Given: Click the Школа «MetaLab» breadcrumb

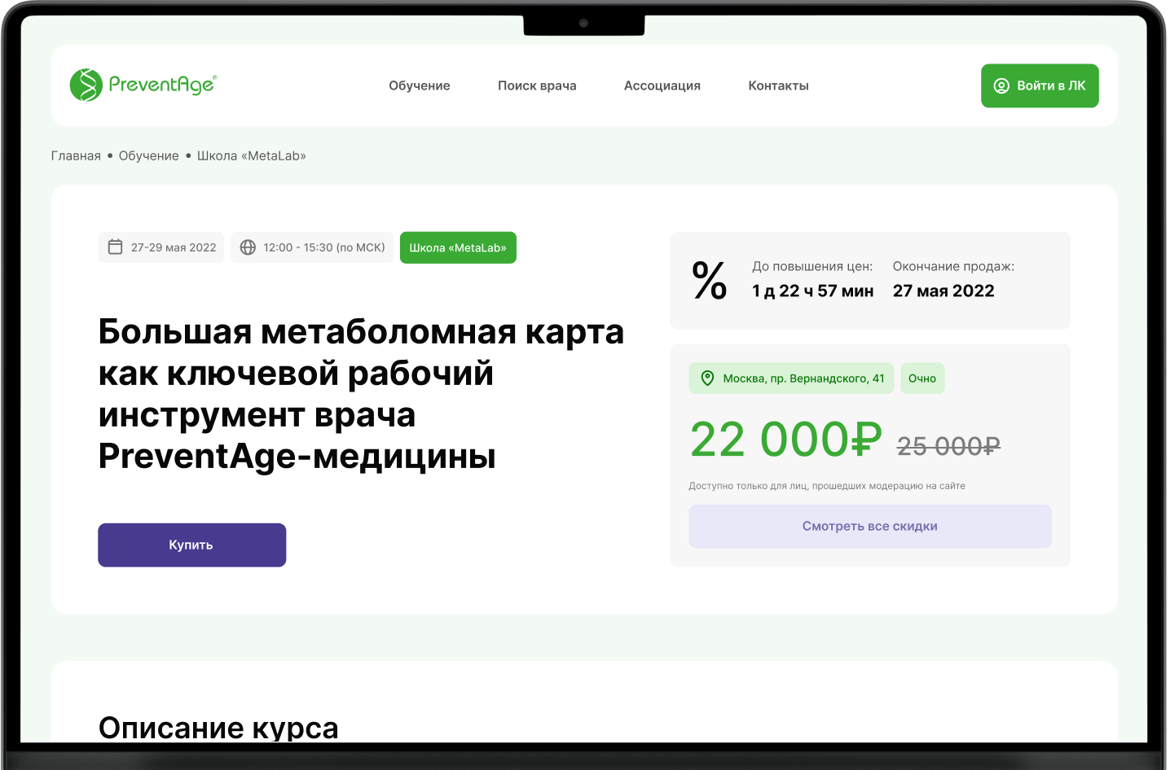Looking at the screenshot, I should coord(252,155).
